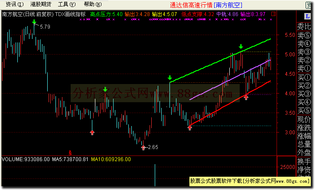Click the TDX画线指标 indicator name
Image resolution: width=316 pixels, height=191 pixels.
click(x=70, y=14)
